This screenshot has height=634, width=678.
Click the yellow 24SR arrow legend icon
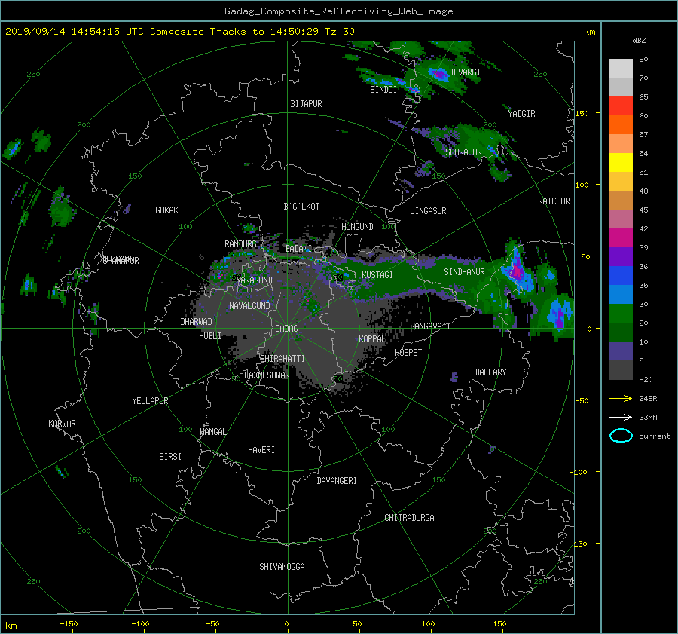(x=621, y=398)
